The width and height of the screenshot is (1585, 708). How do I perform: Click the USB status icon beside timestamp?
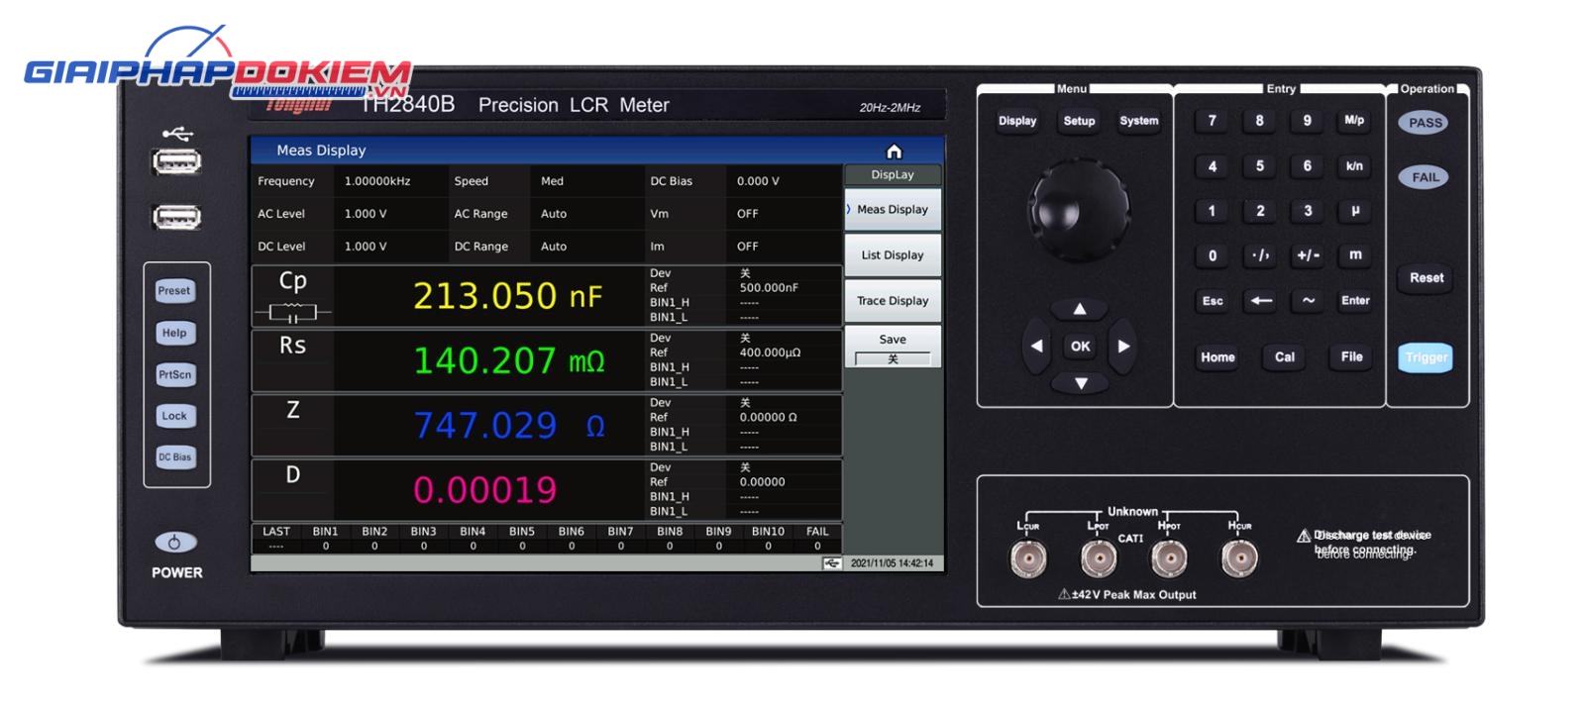(832, 562)
